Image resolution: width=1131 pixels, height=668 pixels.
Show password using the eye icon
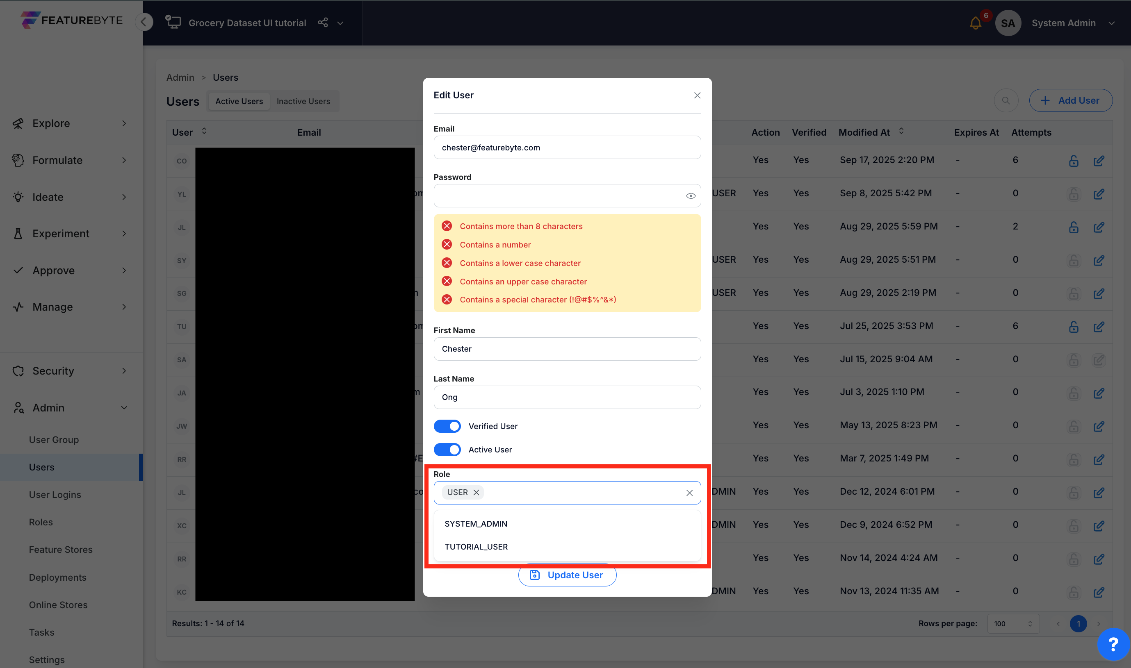pos(690,196)
